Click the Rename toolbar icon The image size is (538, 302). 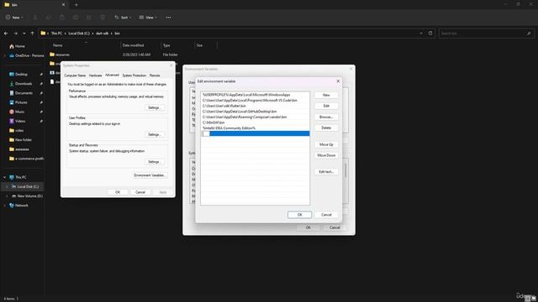coord(76,18)
